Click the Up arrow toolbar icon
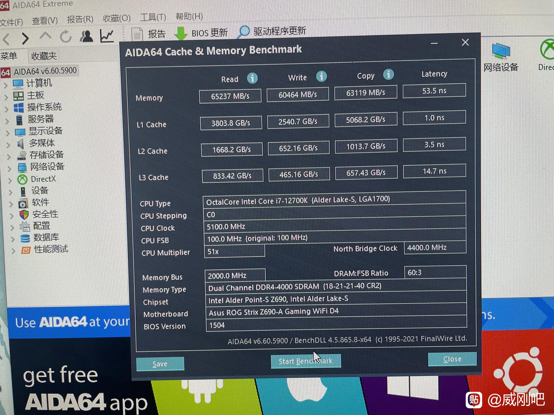The image size is (554, 415). [45, 37]
